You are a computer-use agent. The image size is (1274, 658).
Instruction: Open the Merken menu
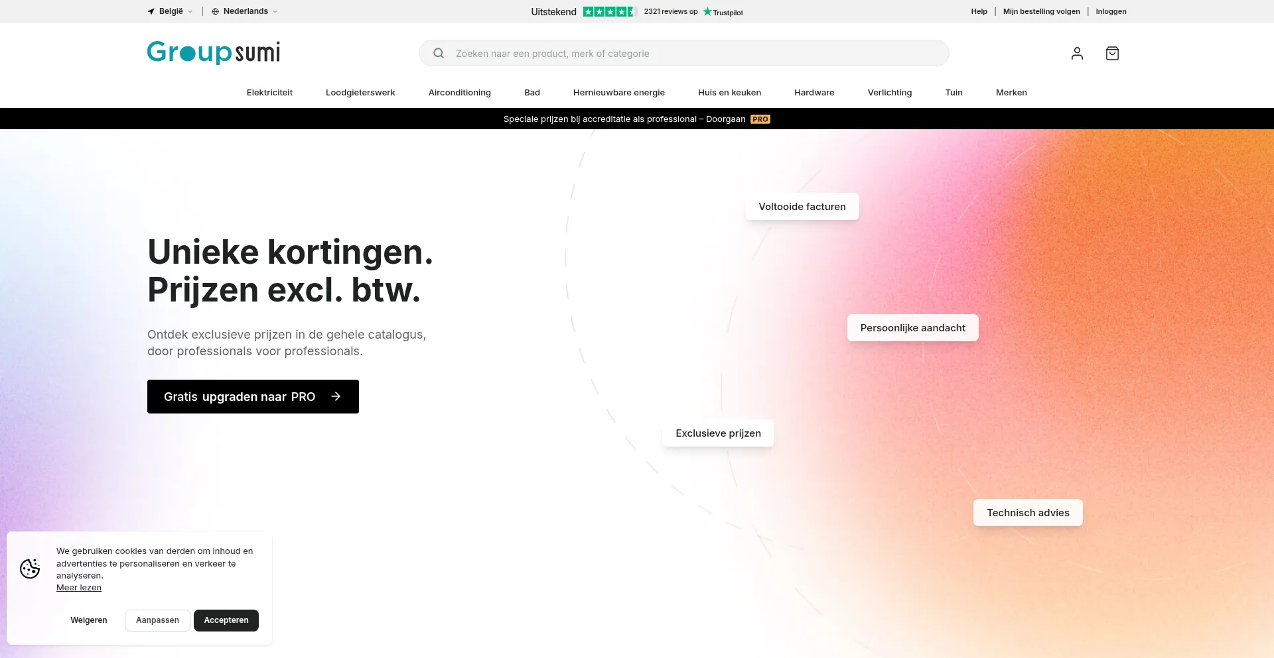coord(1011,93)
